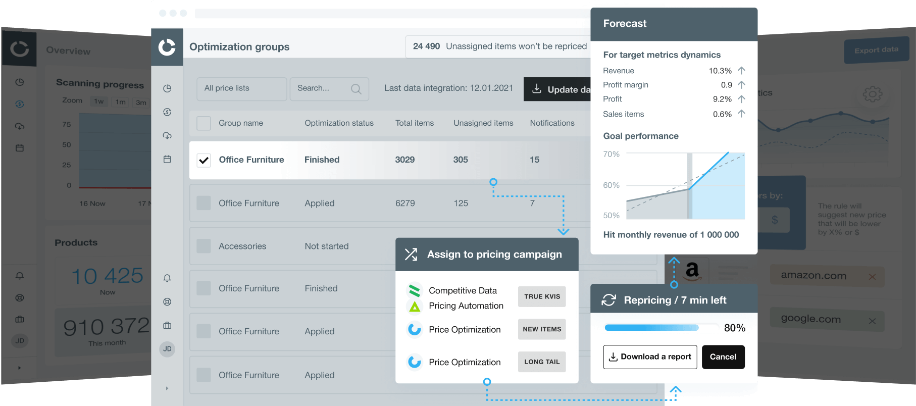Select Pricing Automation option
The image size is (916, 406).
[x=466, y=306]
